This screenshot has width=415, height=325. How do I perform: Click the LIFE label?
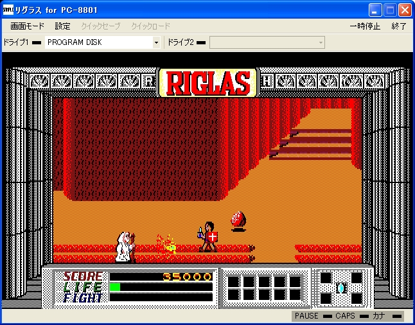pyautogui.click(x=83, y=287)
